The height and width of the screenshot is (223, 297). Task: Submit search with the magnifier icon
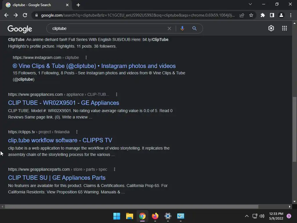pos(194,28)
